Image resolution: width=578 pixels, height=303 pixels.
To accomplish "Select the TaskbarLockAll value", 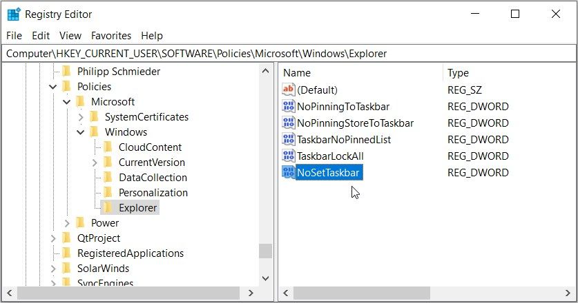I will point(330,156).
